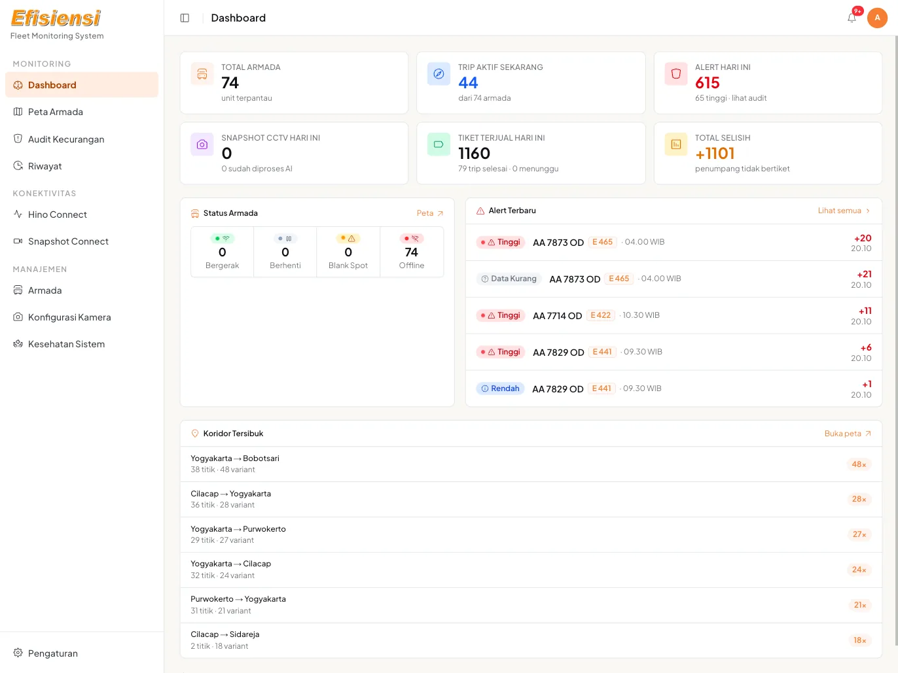Click the +20 alert difference value

[x=863, y=238]
